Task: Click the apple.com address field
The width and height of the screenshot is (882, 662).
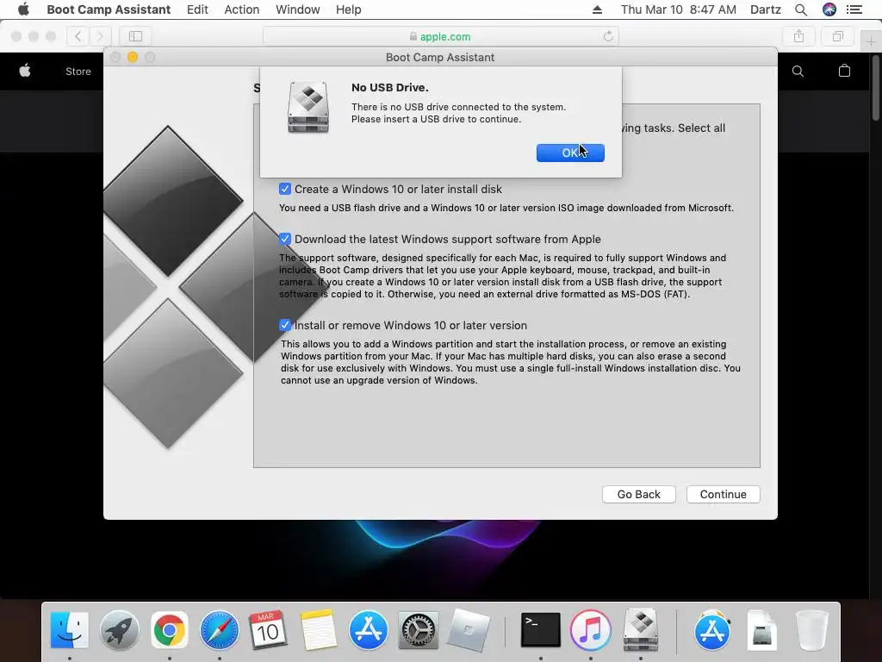Action: click(x=440, y=36)
